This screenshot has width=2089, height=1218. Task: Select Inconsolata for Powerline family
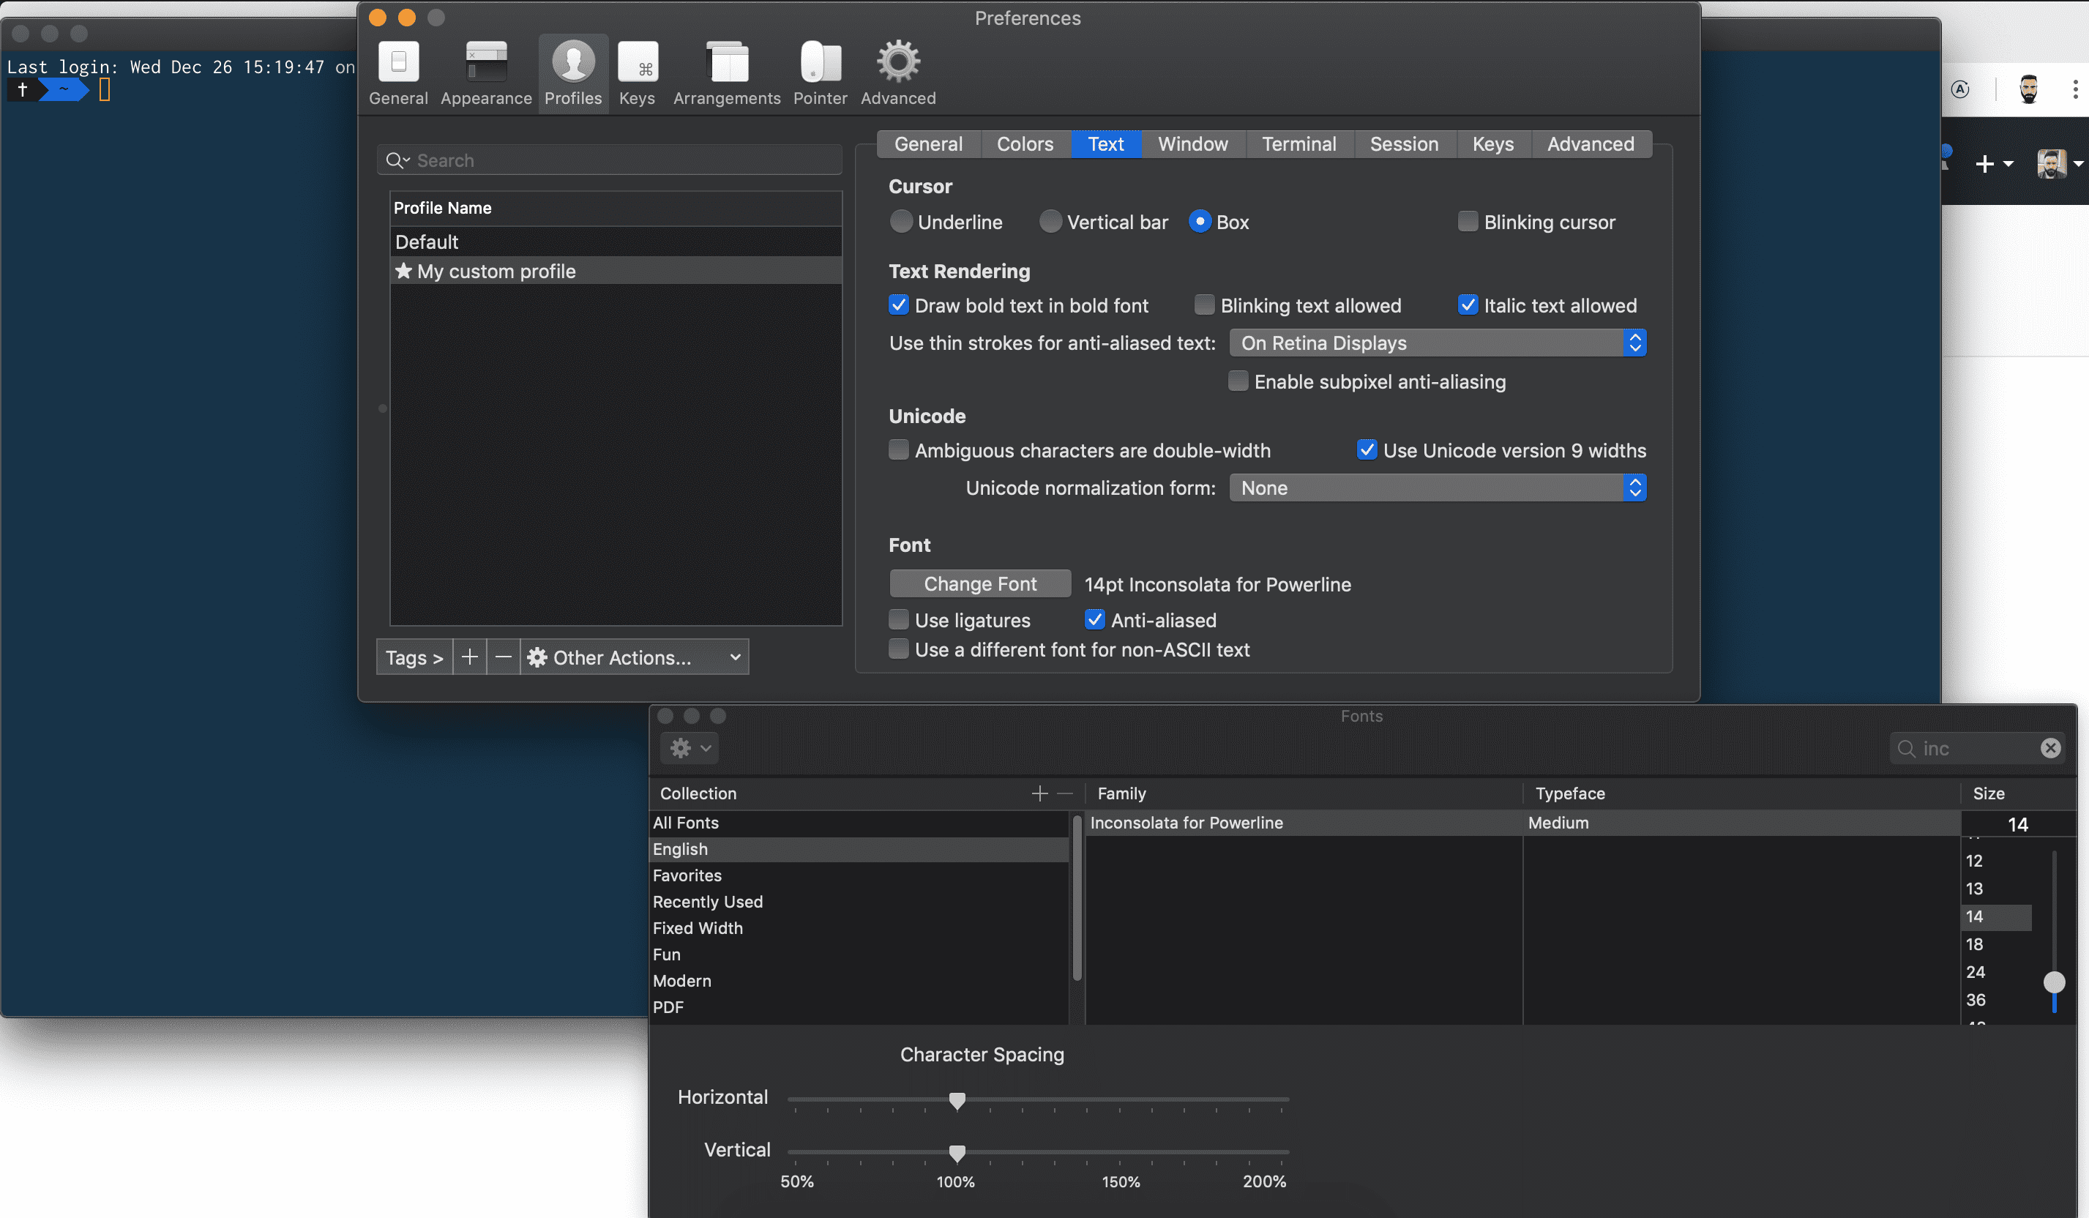point(1304,823)
